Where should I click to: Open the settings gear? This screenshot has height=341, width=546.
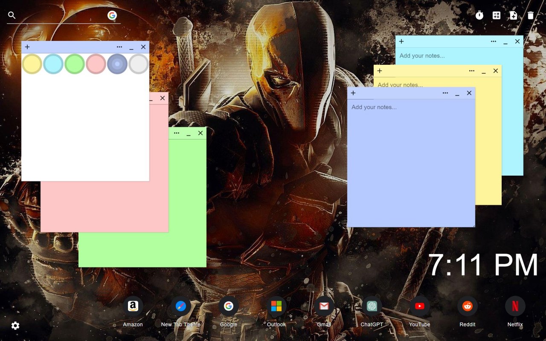point(15,326)
